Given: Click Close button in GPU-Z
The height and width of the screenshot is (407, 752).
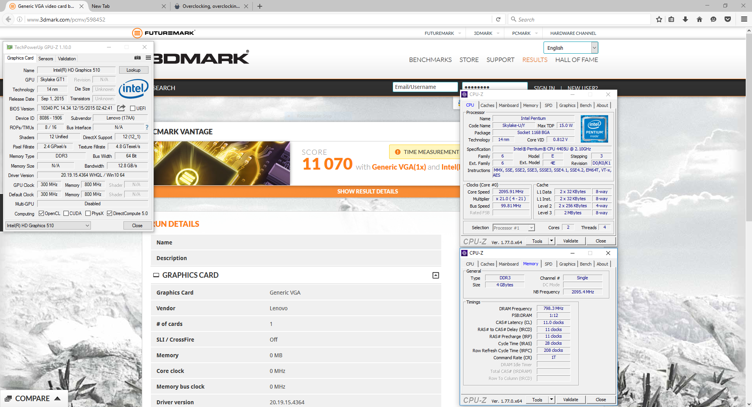Looking at the screenshot, I should (137, 226).
